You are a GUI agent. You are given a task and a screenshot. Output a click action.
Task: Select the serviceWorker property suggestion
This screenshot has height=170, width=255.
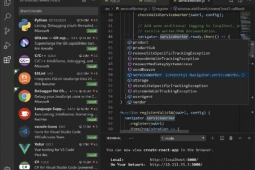point(188,75)
